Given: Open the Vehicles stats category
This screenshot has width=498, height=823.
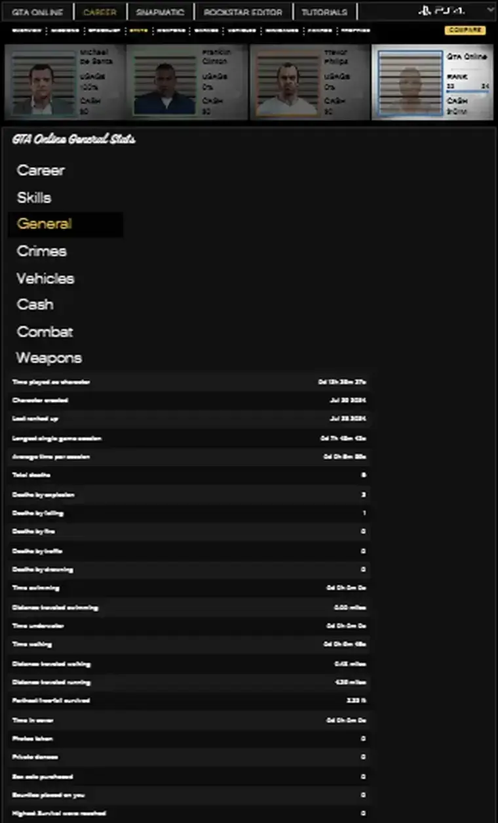Looking at the screenshot, I should 45,279.
